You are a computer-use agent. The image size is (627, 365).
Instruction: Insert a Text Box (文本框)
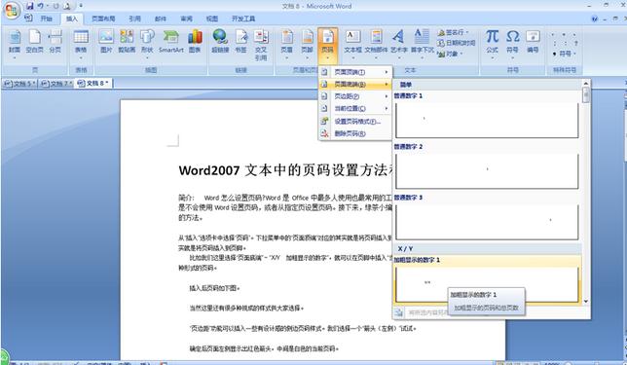point(352,44)
